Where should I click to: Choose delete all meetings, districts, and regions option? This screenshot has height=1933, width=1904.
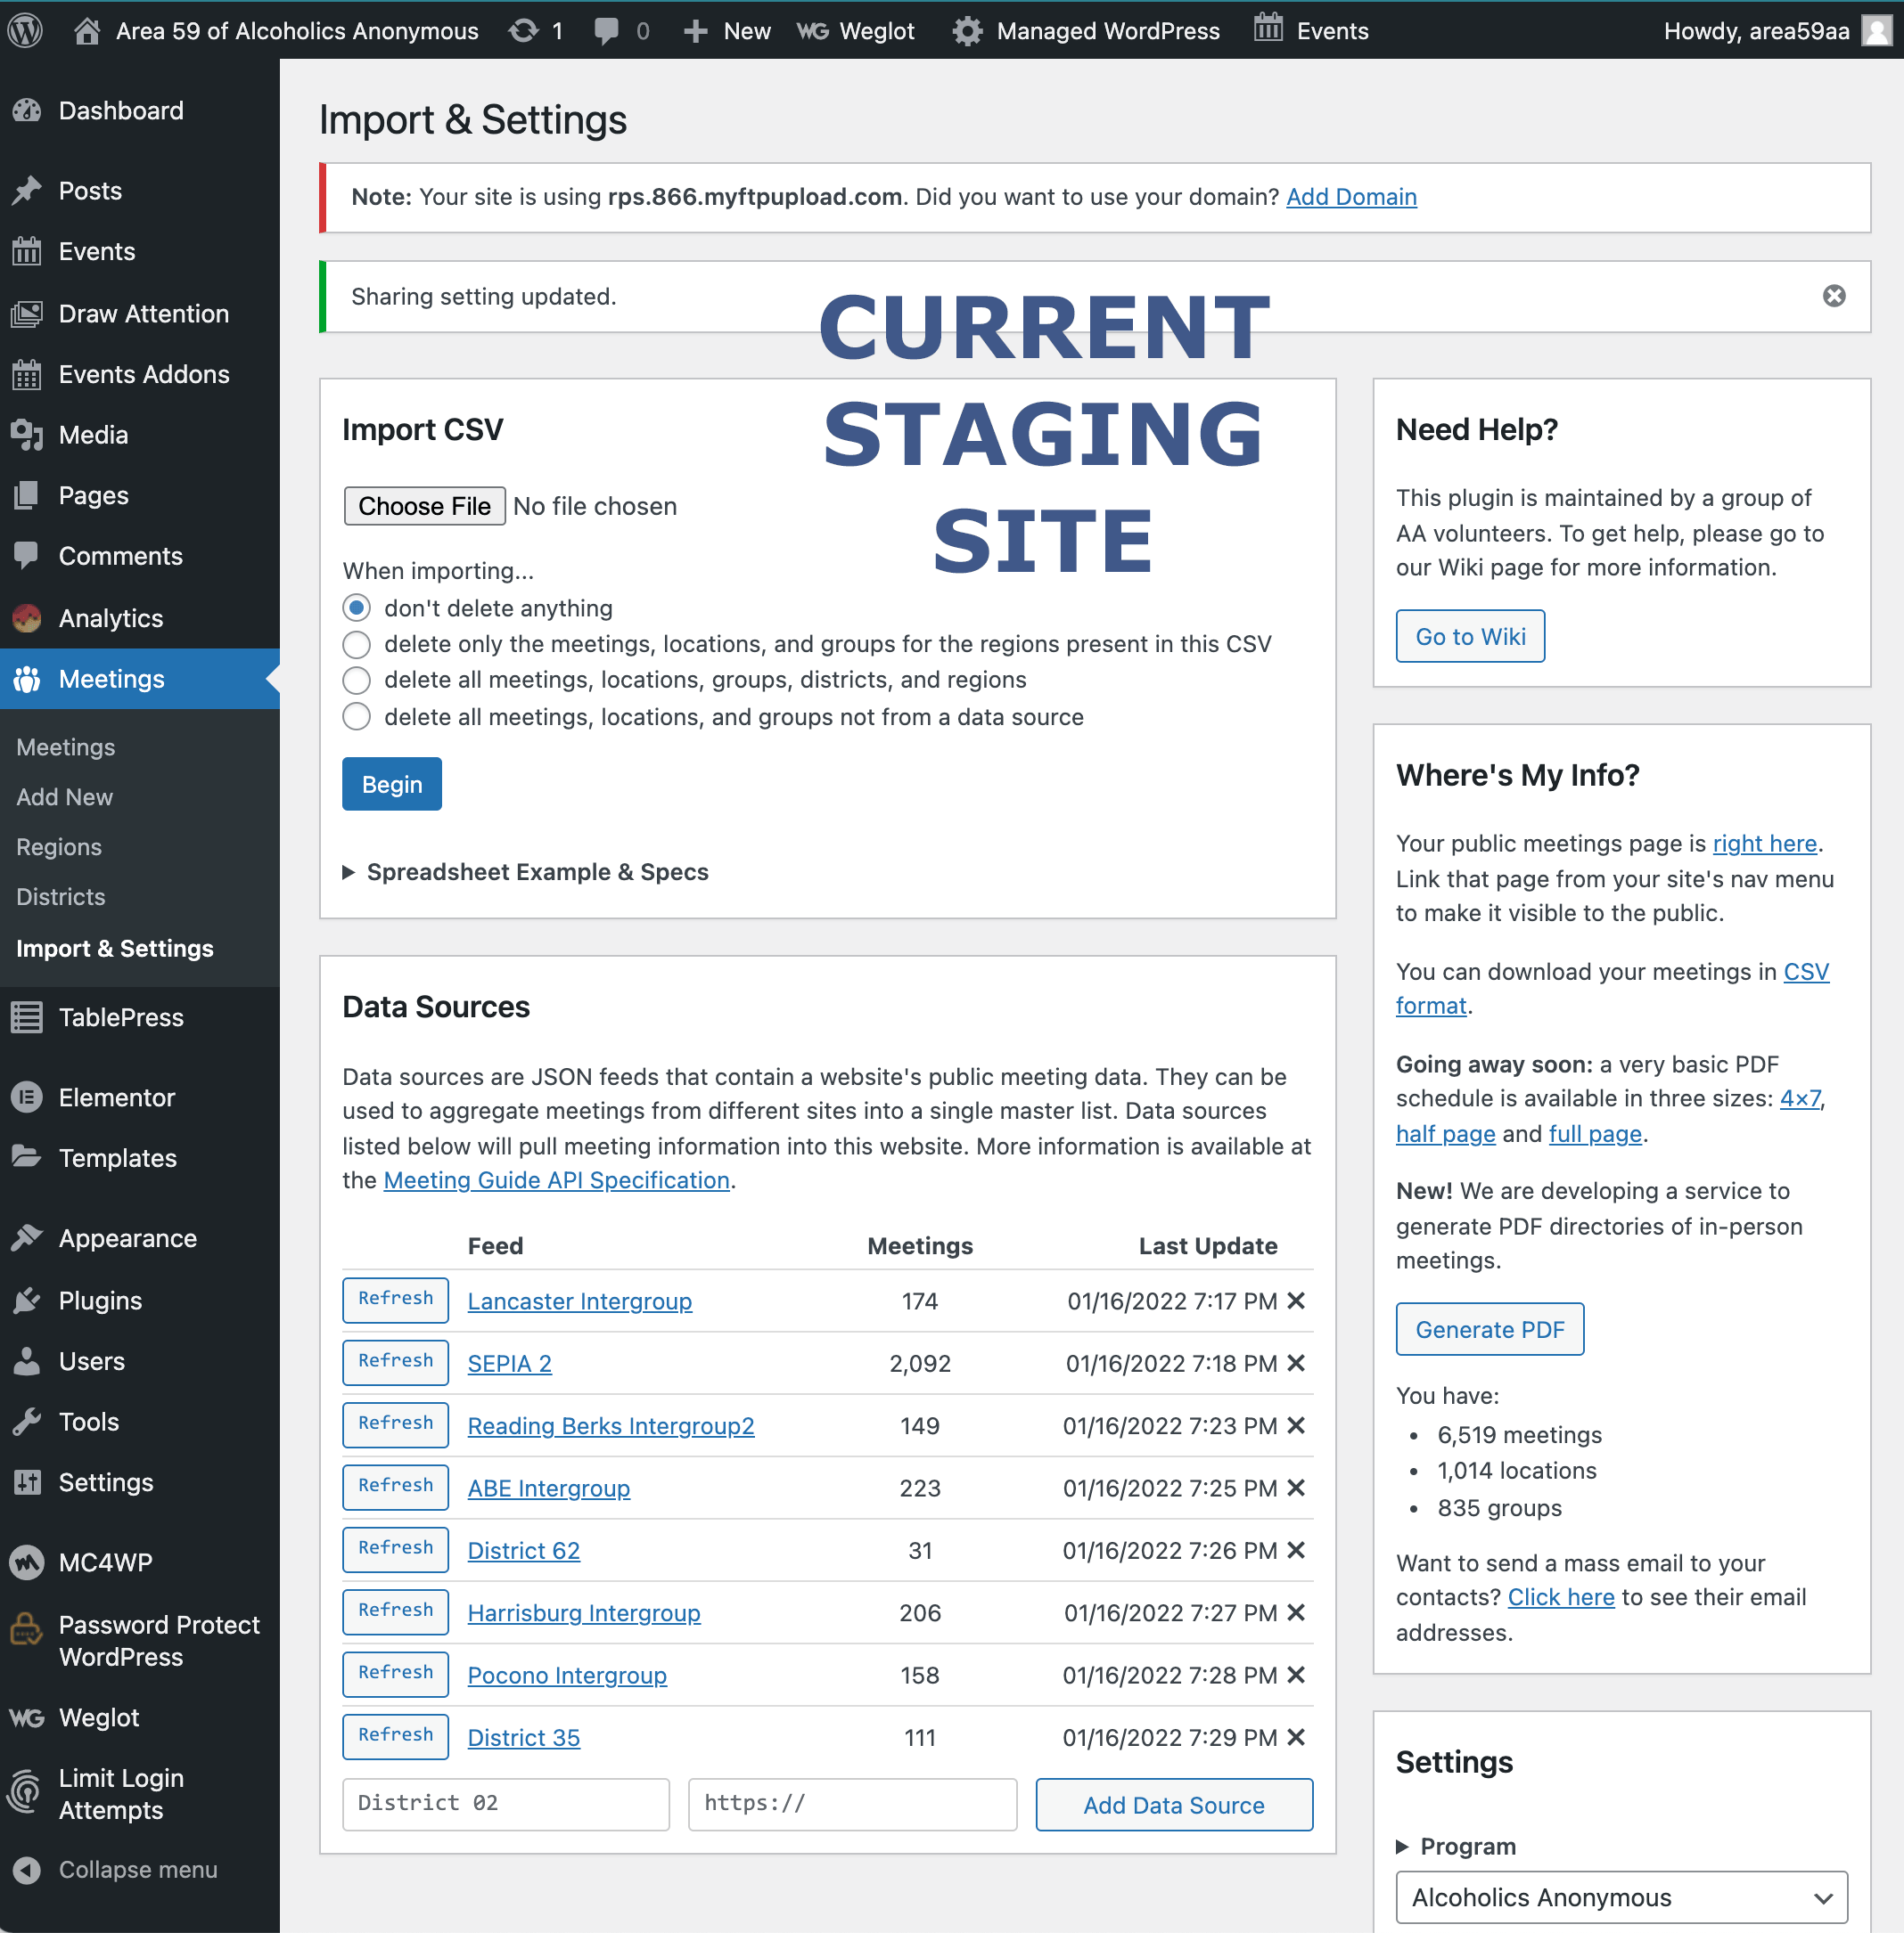point(356,680)
